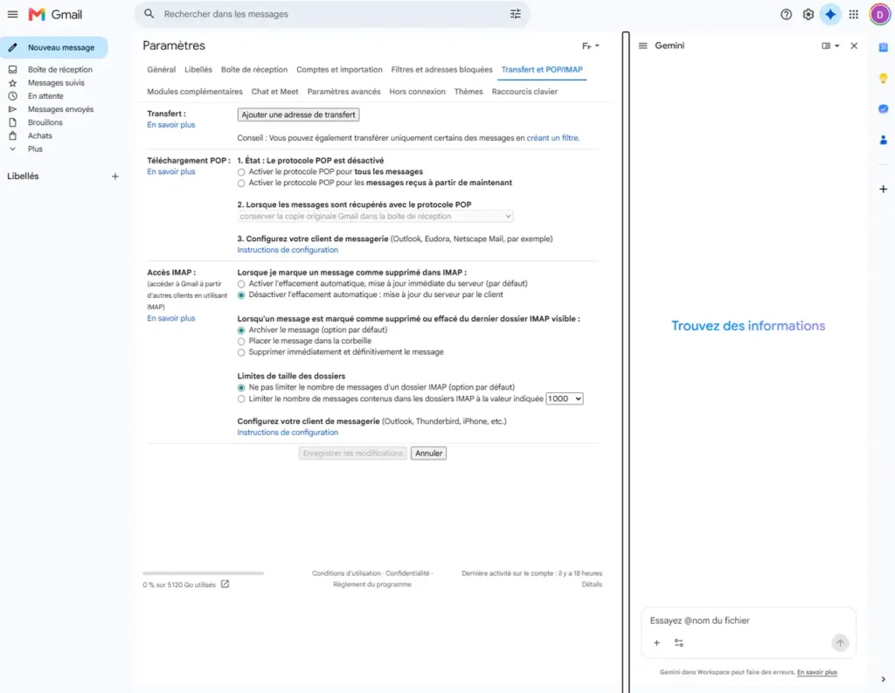The height and width of the screenshot is (693, 895).
Task: Open Gemini prompt options slider icon
Action: pyautogui.click(x=678, y=643)
